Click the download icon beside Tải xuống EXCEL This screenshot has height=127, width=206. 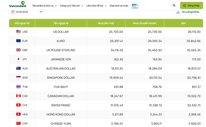(178, 12)
